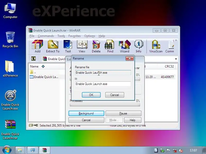Screen dimensions: 206x154
Task: Open Help in the extraction dialog
Action: pos(133,120)
